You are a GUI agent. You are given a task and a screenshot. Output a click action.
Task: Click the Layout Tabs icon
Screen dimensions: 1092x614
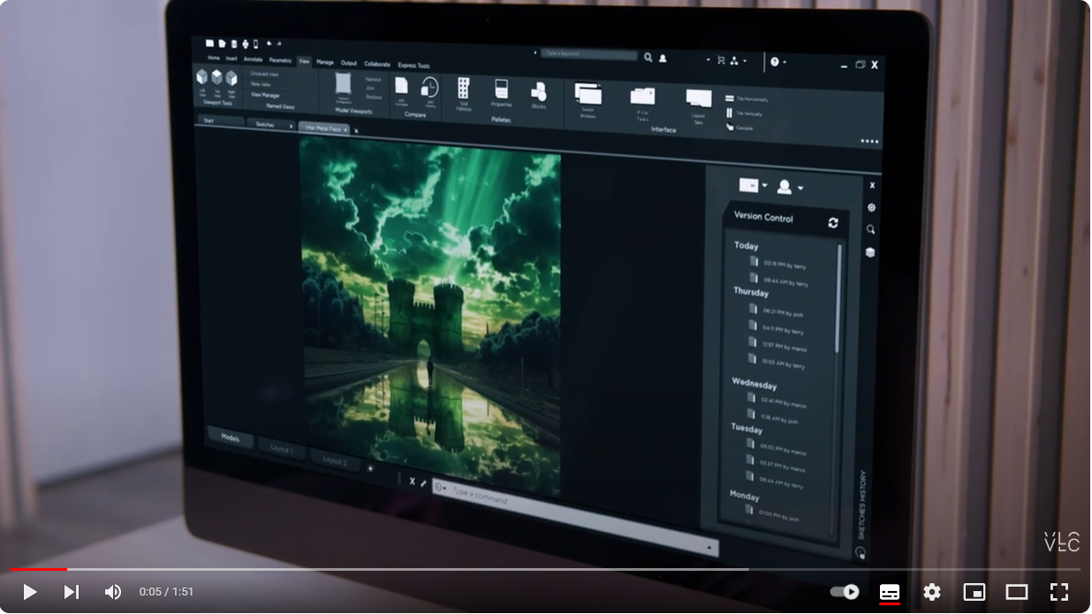click(698, 99)
